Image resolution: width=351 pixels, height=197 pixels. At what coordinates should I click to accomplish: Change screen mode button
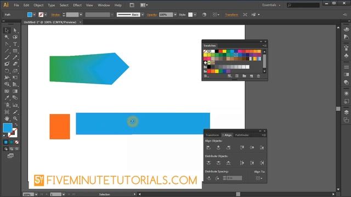(x=10, y=156)
